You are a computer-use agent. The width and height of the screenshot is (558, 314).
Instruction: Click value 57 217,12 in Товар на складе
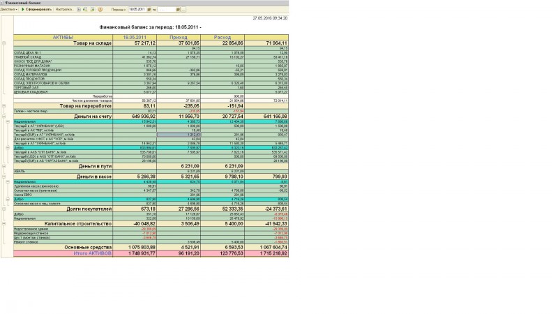tap(145, 43)
